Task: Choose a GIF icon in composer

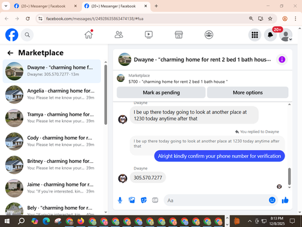Action: coord(155,200)
